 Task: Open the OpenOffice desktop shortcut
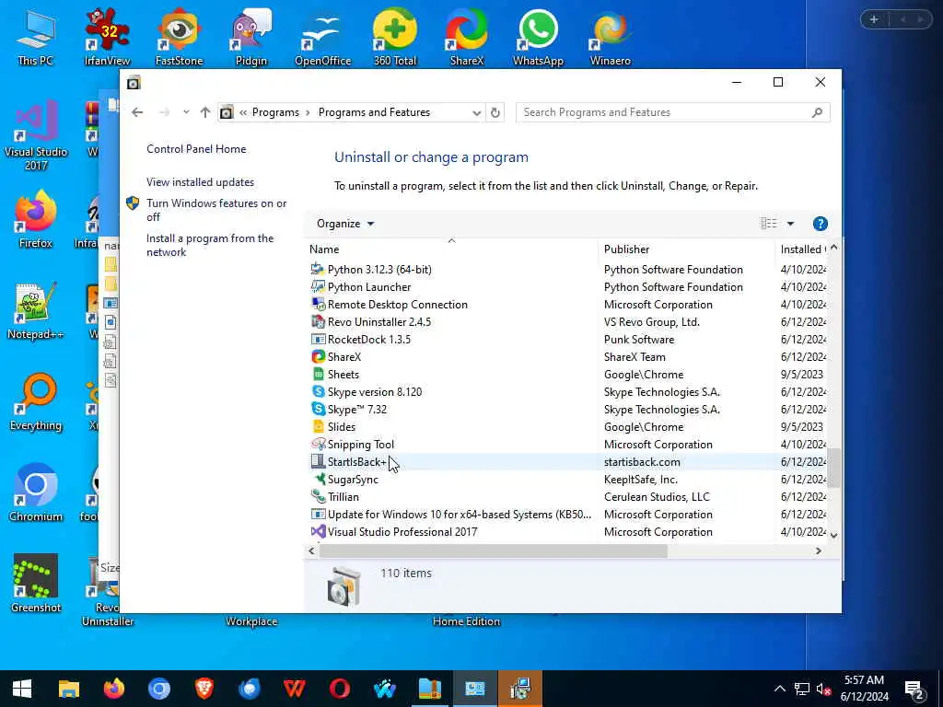(322, 37)
